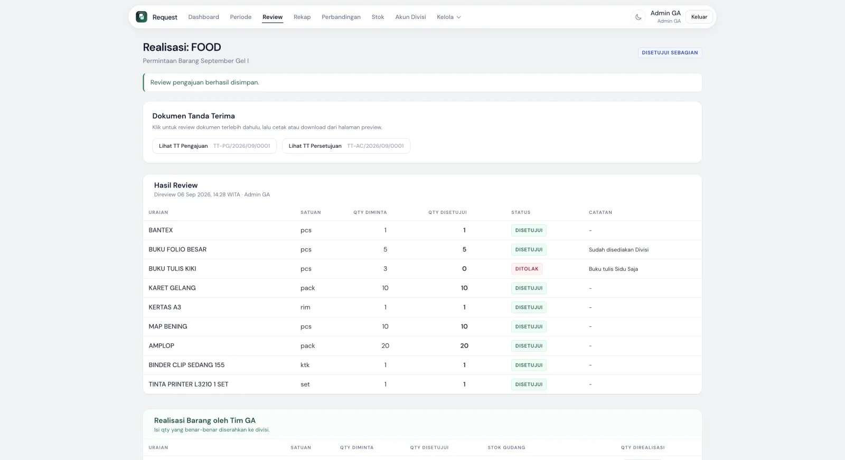This screenshot has height=460, width=845.
Task: Click the Request app logo icon
Action: tap(142, 17)
